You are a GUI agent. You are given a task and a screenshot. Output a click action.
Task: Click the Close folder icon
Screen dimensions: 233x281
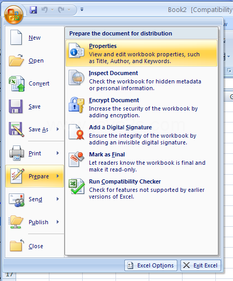coord(17,246)
